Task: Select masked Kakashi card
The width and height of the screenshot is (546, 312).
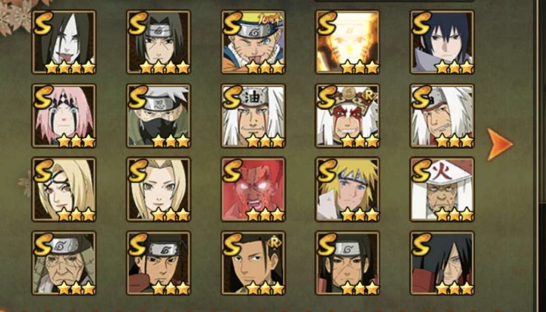Action: [x=158, y=115]
